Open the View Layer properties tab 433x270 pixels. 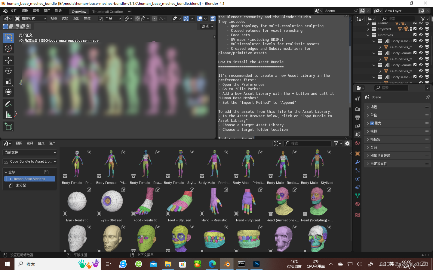point(358,126)
